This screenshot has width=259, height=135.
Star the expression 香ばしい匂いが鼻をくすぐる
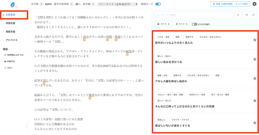255,123
